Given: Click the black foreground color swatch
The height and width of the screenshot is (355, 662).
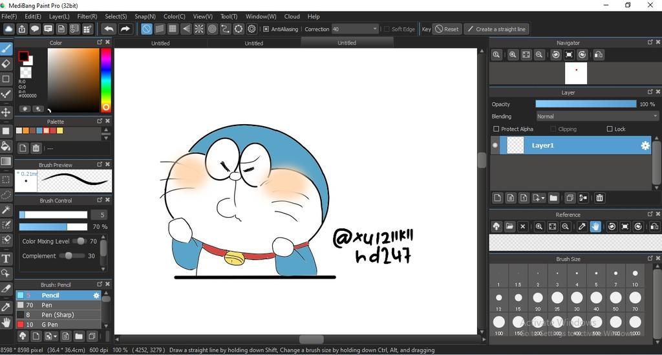Looking at the screenshot, I should coord(23,56).
